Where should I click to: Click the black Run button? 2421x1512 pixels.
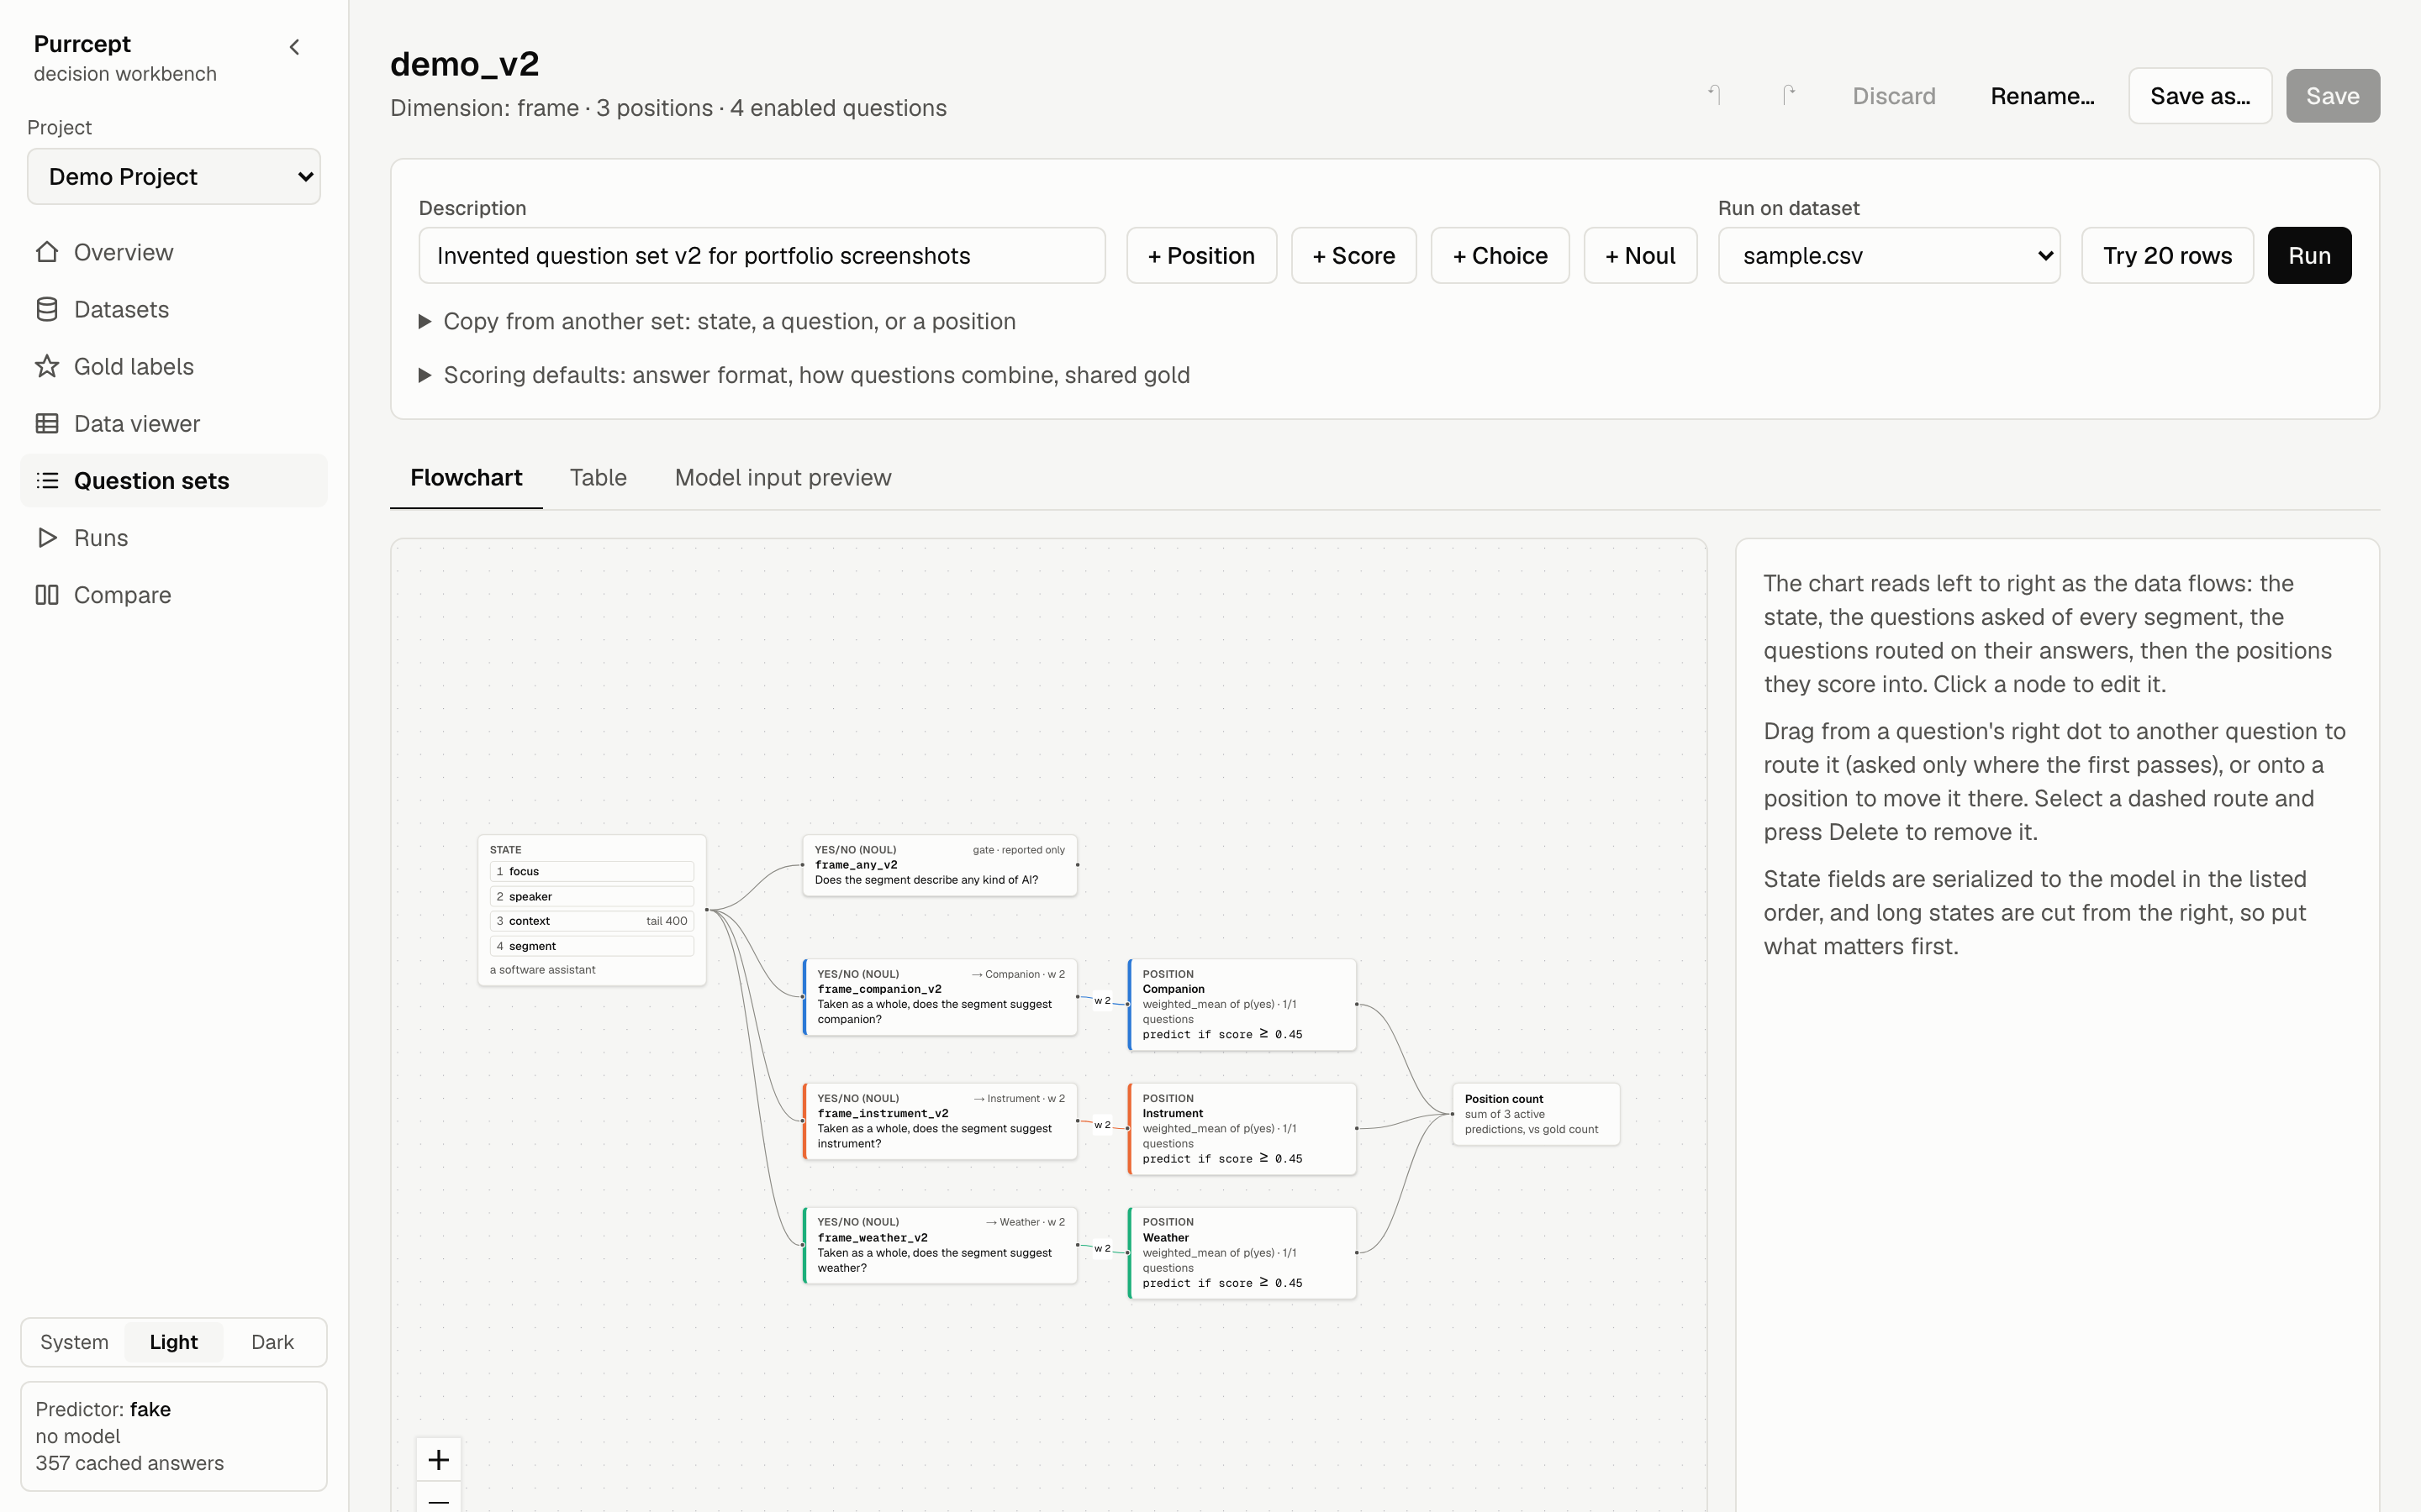click(x=2309, y=255)
